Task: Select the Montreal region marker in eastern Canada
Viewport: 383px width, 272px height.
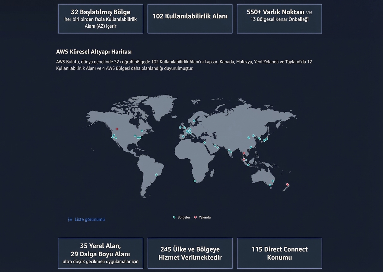Action: coord(142,131)
